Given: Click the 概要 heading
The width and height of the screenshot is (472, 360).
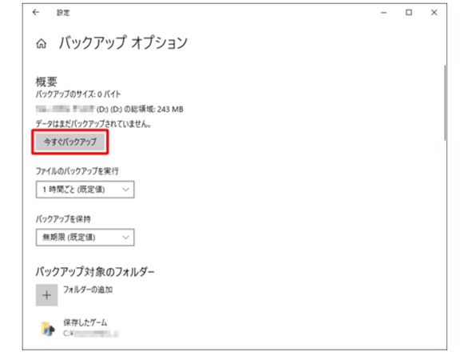Looking at the screenshot, I should tap(46, 82).
